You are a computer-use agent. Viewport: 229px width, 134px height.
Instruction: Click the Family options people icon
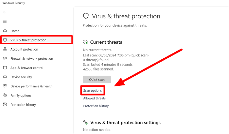point(5,96)
